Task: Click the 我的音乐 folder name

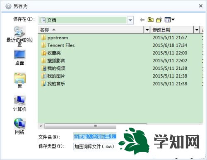Action: [x=56, y=84]
